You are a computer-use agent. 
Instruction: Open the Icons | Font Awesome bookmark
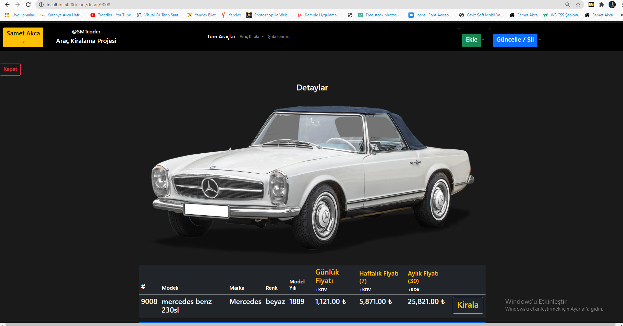pos(430,15)
